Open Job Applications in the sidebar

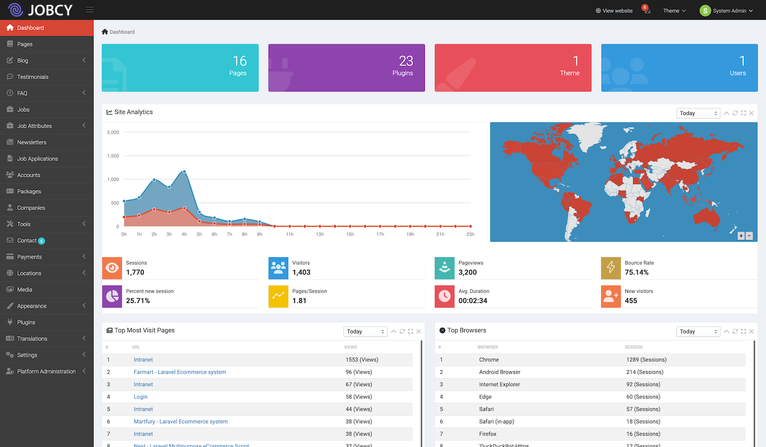(37, 159)
